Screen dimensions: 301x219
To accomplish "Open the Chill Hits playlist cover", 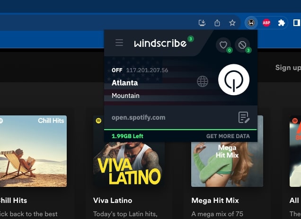I will 33,151.
